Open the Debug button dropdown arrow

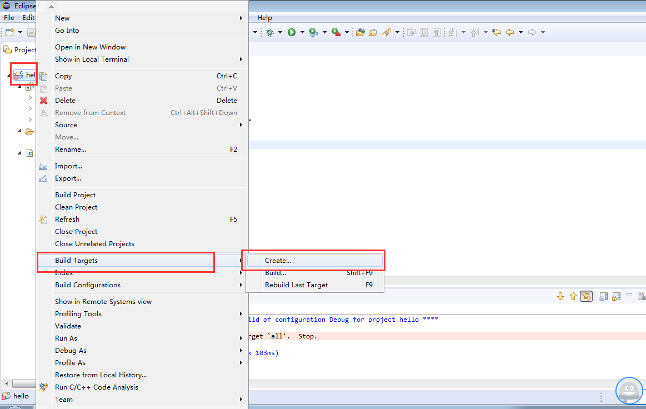pos(279,32)
